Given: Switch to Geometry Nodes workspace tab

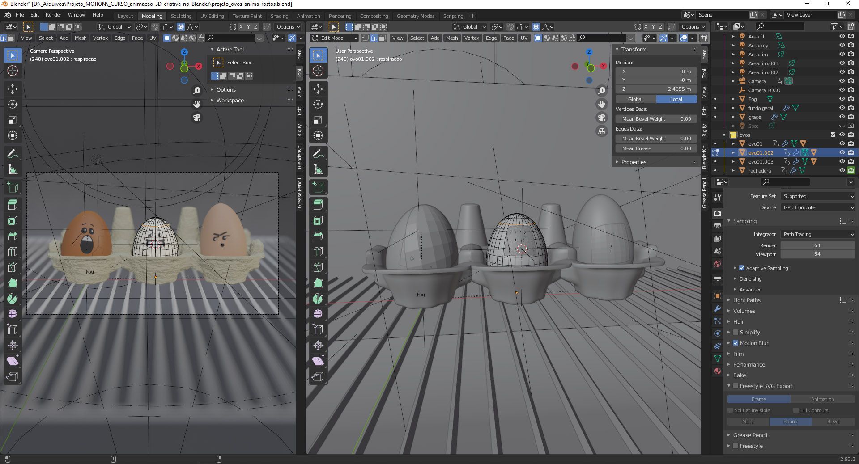Looking at the screenshot, I should click(416, 16).
